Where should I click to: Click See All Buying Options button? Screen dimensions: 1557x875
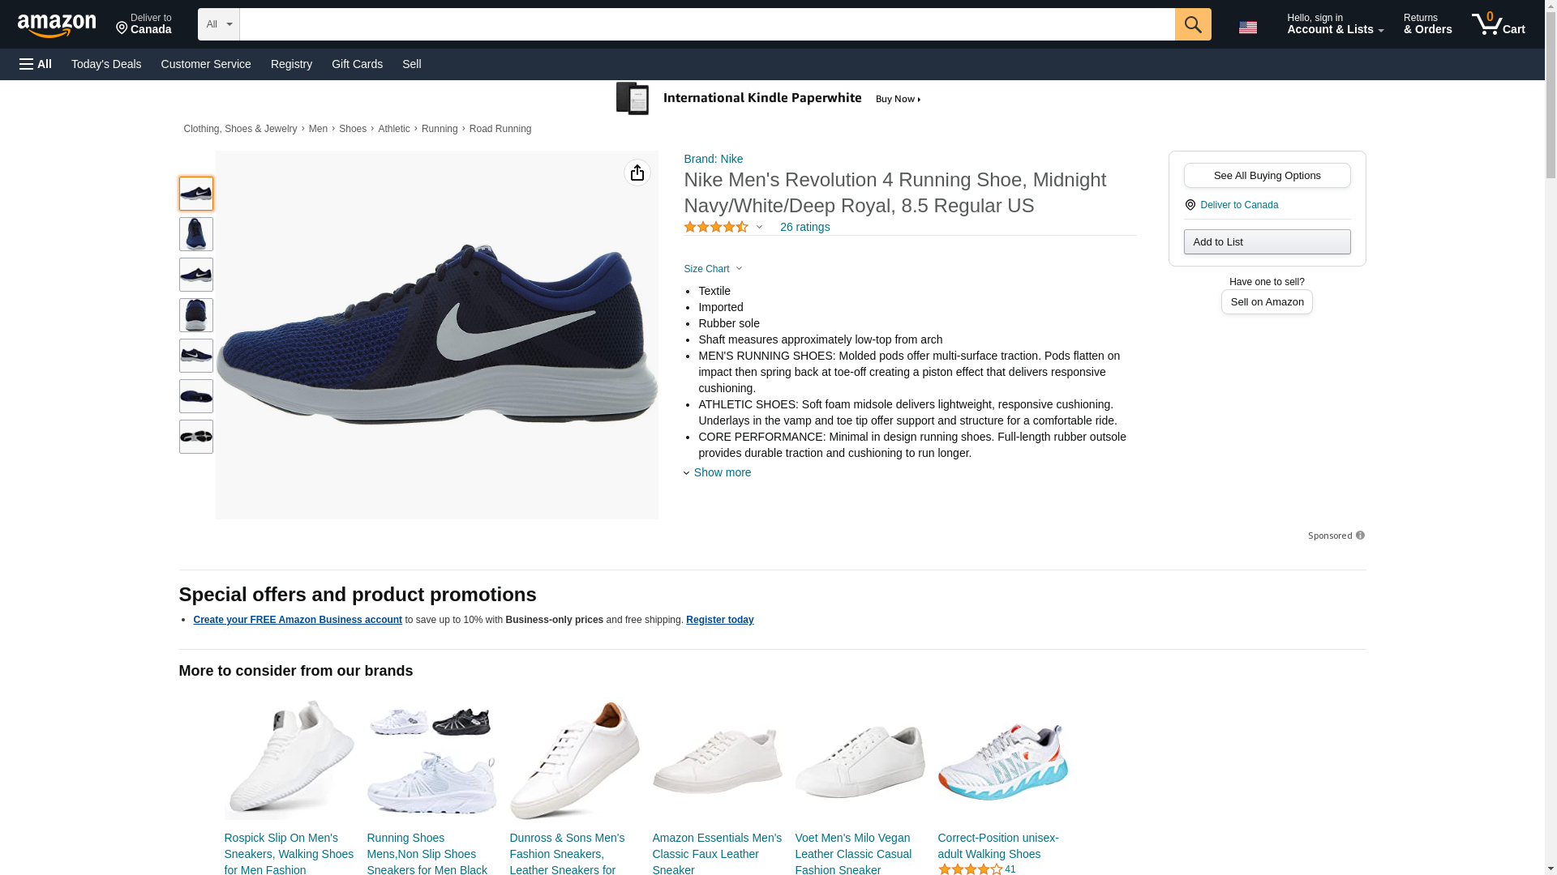click(1267, 176)
